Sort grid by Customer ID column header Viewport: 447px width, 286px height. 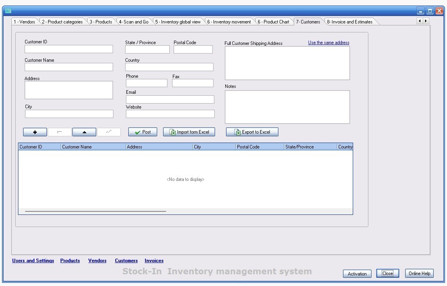click(39, 147)
